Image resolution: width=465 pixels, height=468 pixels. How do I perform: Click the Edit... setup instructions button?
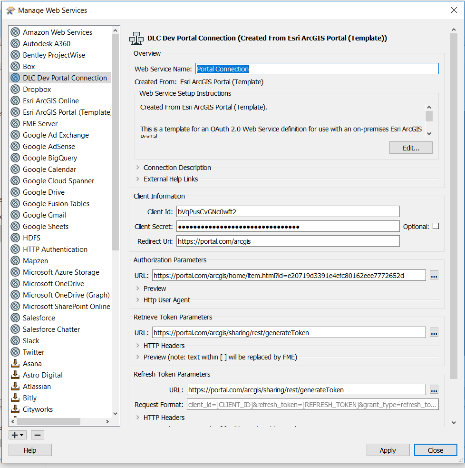[411, 148]
